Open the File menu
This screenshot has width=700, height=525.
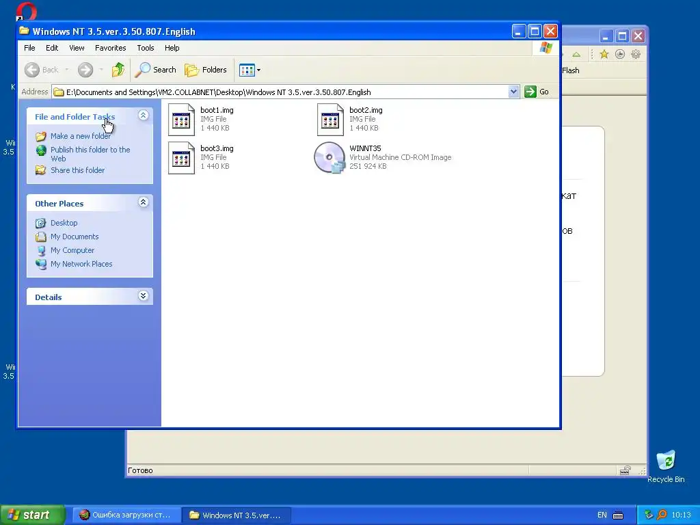tap(29, 48)
